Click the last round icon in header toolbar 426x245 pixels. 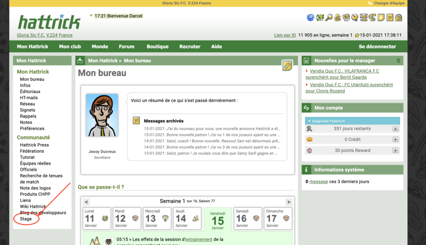[x=399, y=17]
